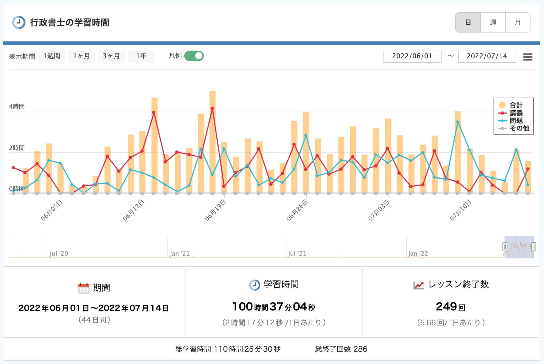Click the 2時間 y-axis label

point(17,148)
